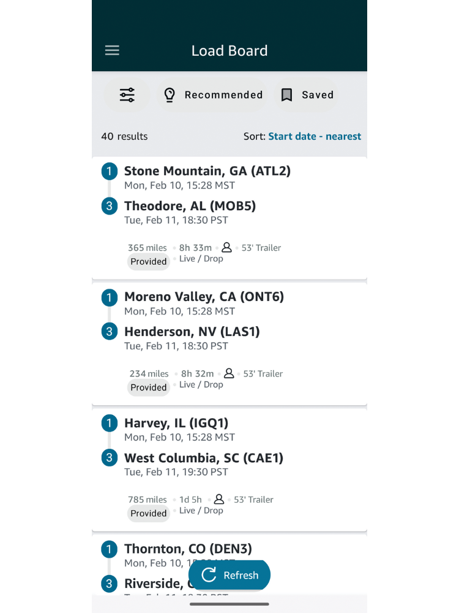Tap driver icon on Moreno Valley load

229,373
